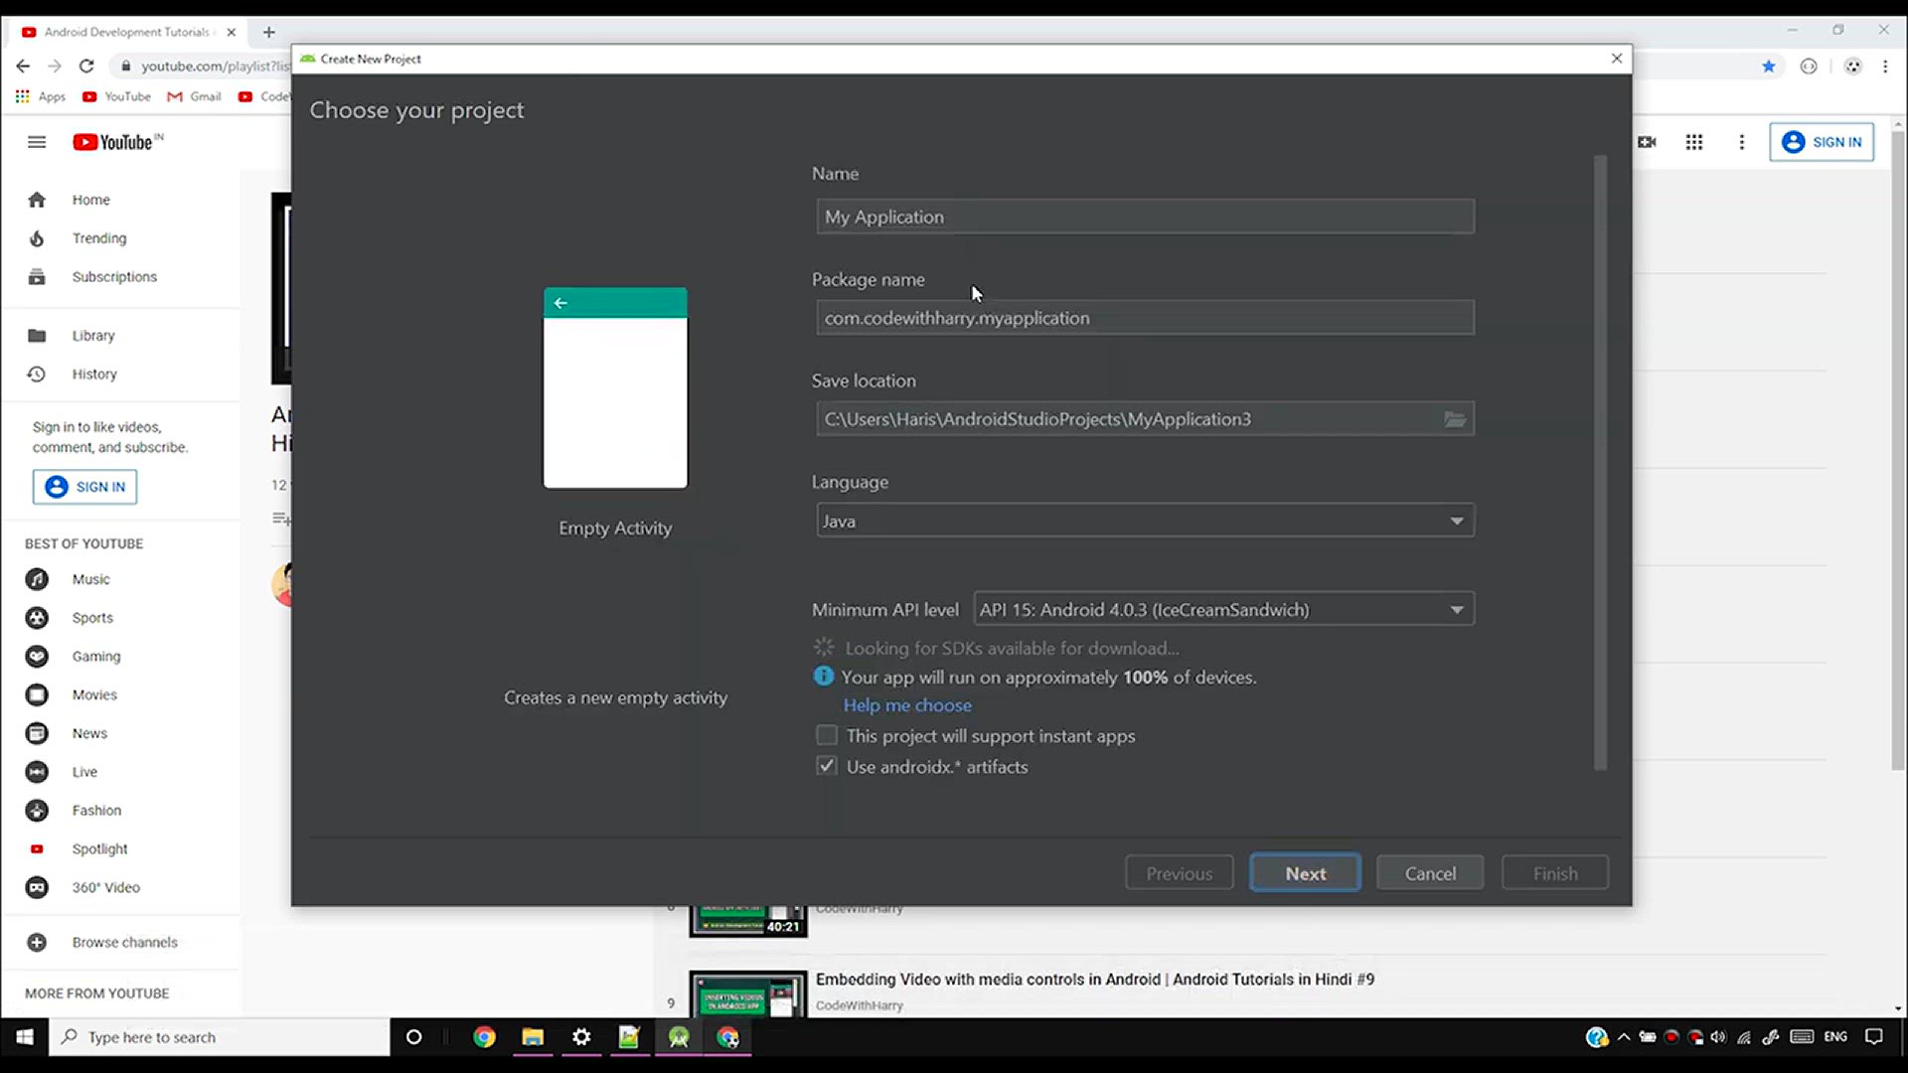Click the Cortana circle icon on taskbar
1908x1073 pixels.
pyautogui.click(x=414, y=1037)
